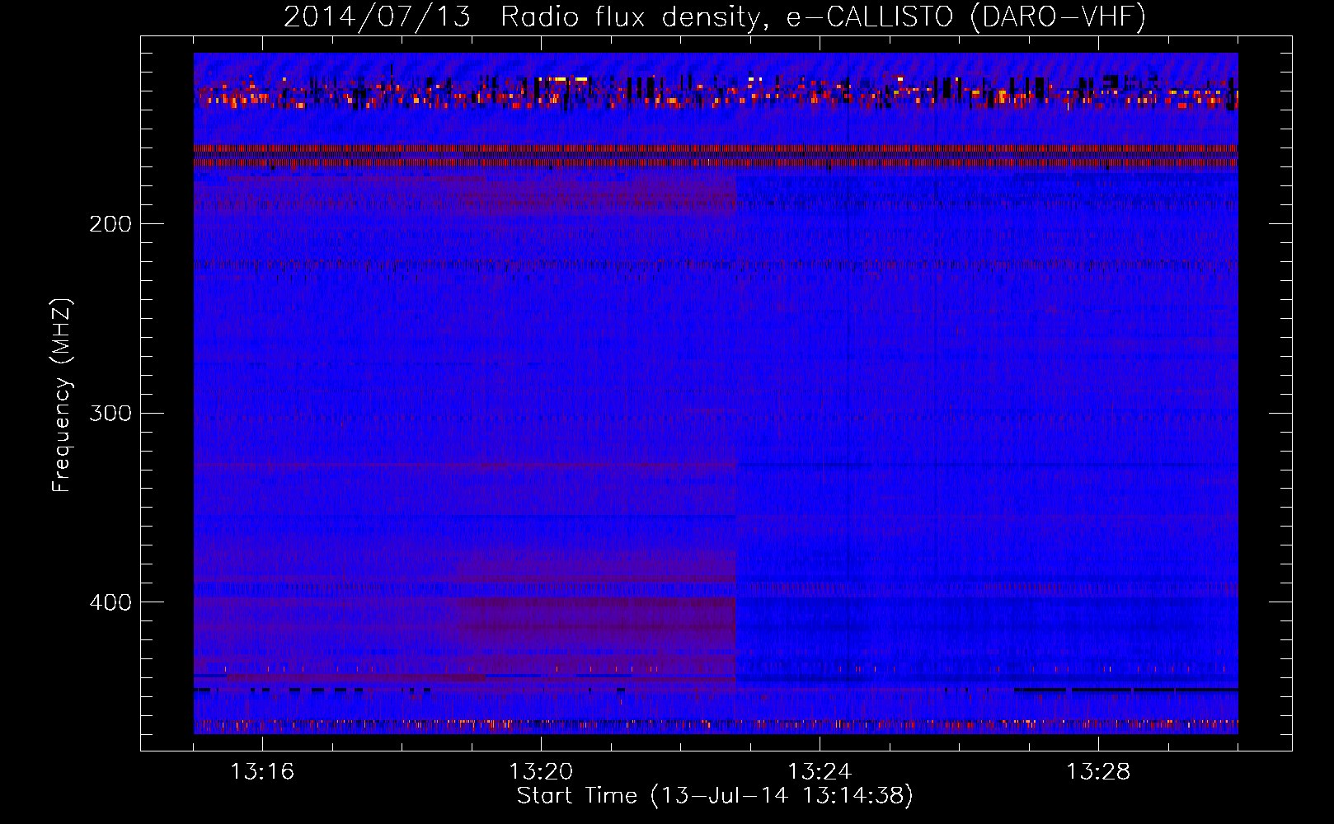Click the 13:28 time tick label
The width and height of the screenshot is (1334, 824).
pyautogui.click(x=1098, y=772)
